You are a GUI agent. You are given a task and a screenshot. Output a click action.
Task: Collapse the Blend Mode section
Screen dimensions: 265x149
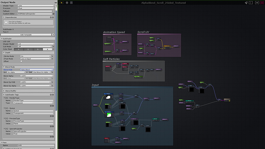click(4, 67)
